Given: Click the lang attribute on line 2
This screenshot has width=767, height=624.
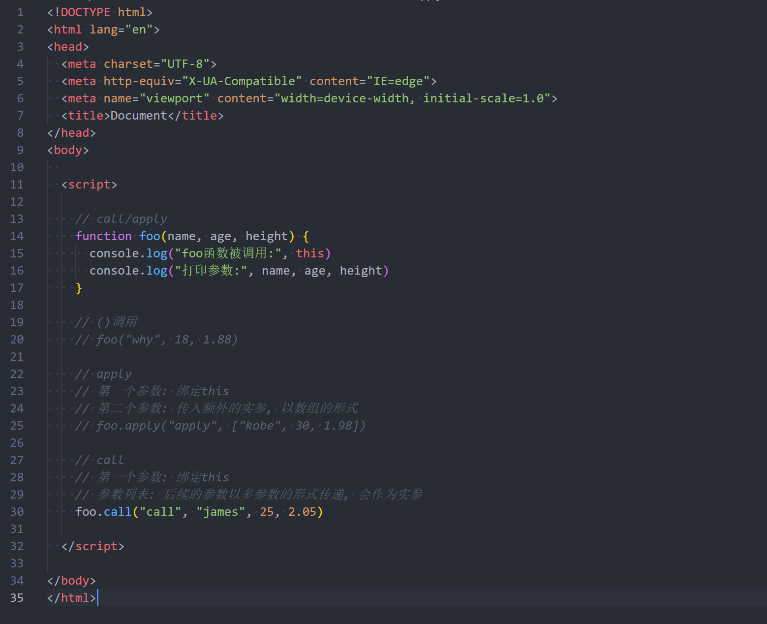Looking at the screenshot, I should tap(104, 30).
